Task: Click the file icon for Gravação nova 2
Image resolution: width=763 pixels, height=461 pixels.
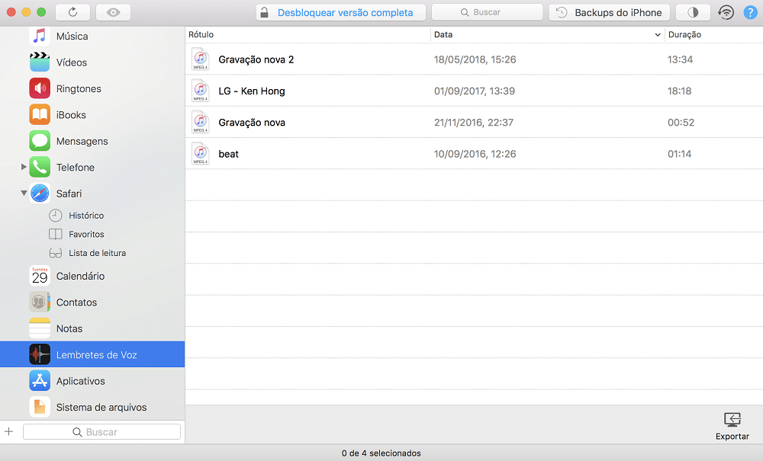Action: (x=200, y=59)
